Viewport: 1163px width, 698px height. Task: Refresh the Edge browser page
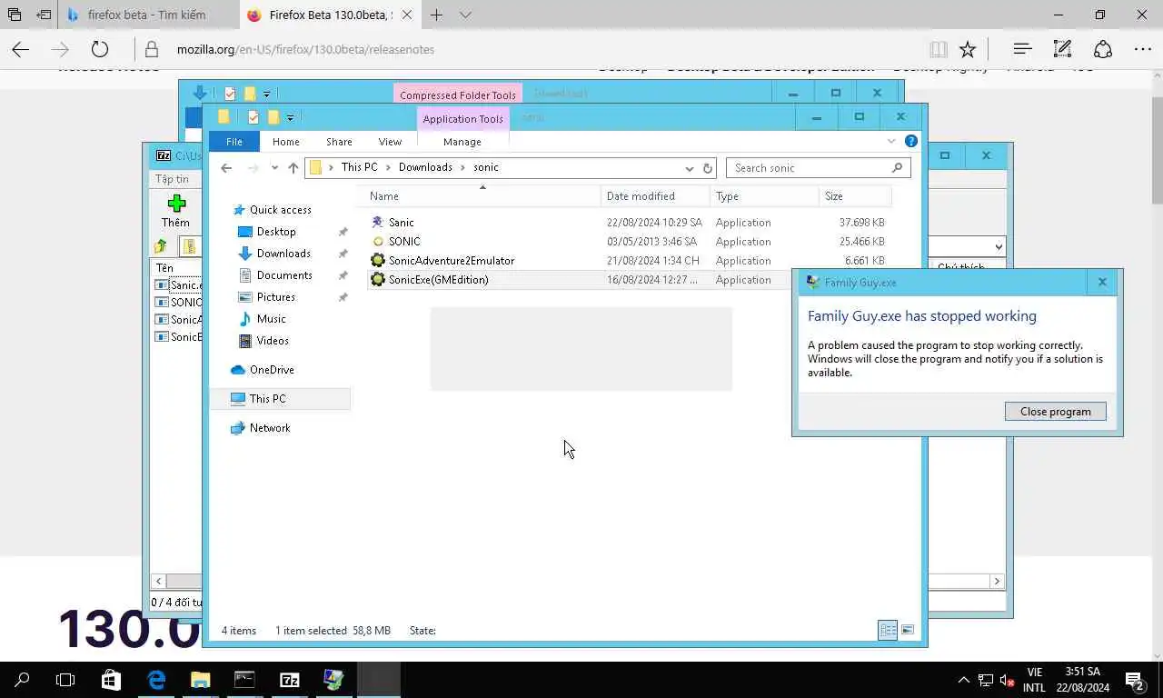(x=100, y=49)
